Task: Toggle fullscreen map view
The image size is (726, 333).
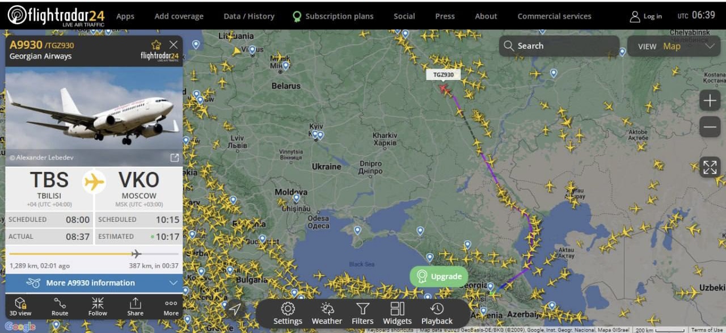Action: (710, 167)
